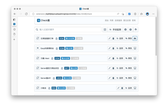
Task: Toggle enable state of 云课堂最新订单 check
Action: [38, 38]
